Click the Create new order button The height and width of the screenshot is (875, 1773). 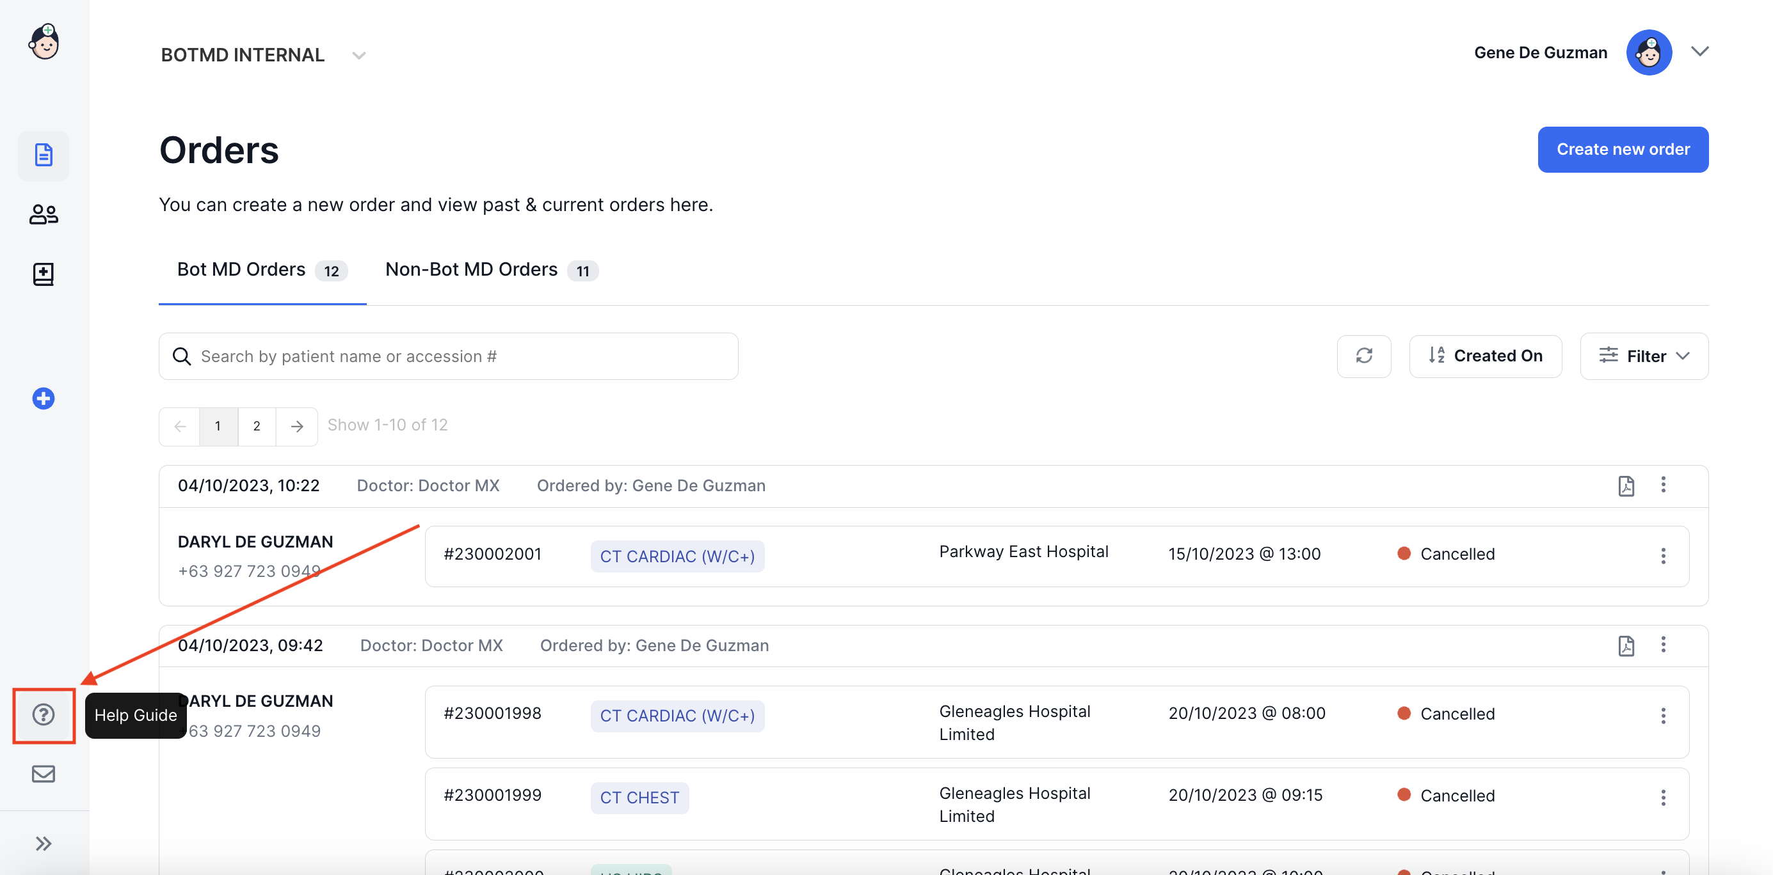(1623, 149)
